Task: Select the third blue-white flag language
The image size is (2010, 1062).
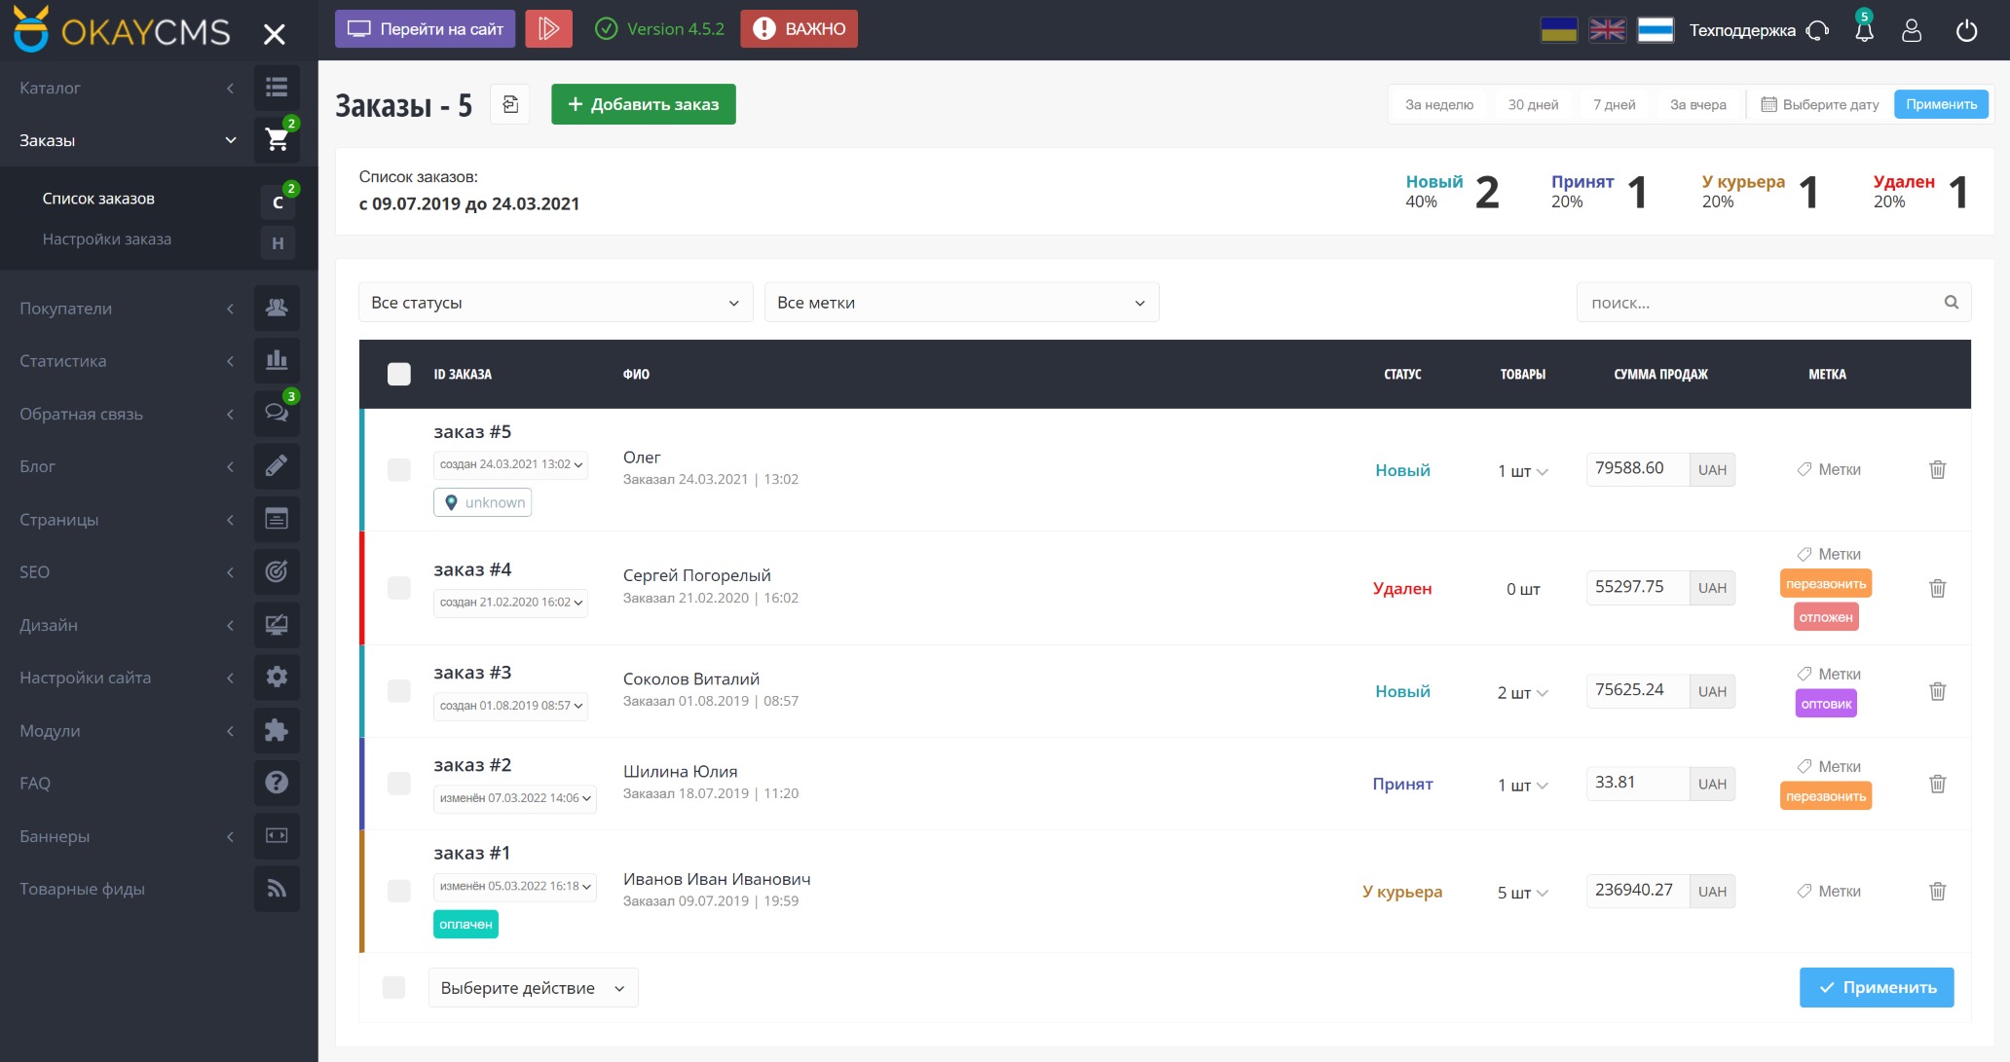Action: (x=1656, y=30)
